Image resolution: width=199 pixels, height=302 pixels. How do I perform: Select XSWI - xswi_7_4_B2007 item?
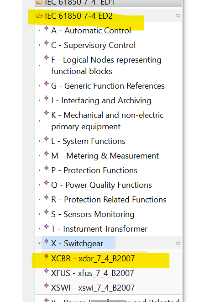click(93, 288)
